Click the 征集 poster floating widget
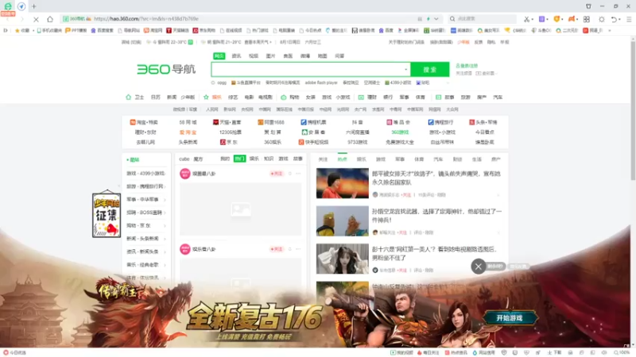The image size is (636, 357). [x=107, y=213]
